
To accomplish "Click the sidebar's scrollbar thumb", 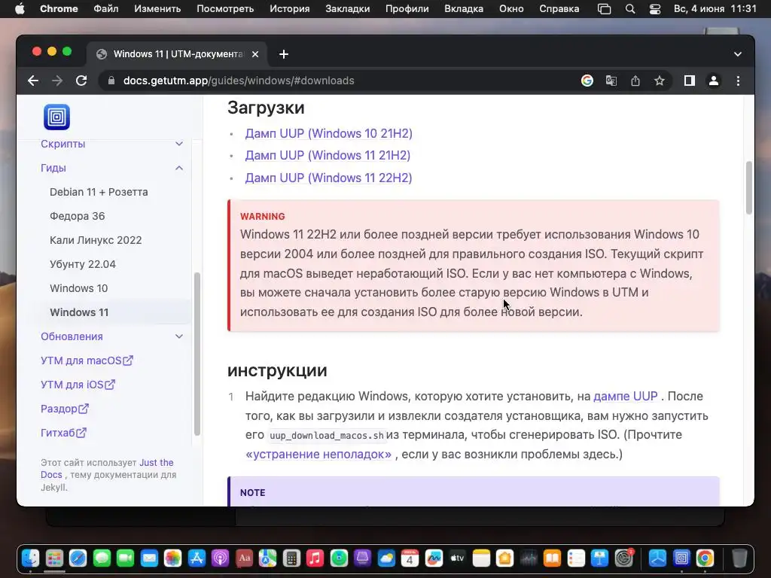I will click(197, 354).
